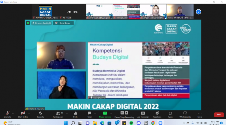Open Task View on taskbar
This screenshot has width=226, height=125.
(80, 123)
